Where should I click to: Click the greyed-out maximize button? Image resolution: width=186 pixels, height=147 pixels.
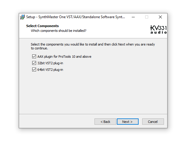146,17
